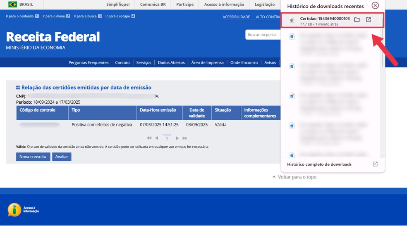Show Certidao file in folder
The height and width of the screenshot is (226, 407).
point(357,20)
